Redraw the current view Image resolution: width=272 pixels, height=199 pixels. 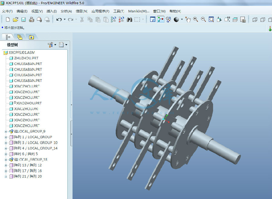point(153,19)
